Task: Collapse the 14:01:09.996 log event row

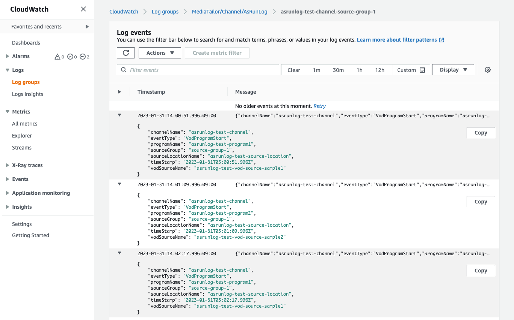Action: (119, 184)
